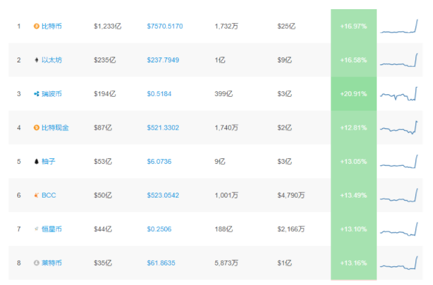Screen dimensions: 433x285
Task: Click market cap $50亿
Action: click(103, 195)
